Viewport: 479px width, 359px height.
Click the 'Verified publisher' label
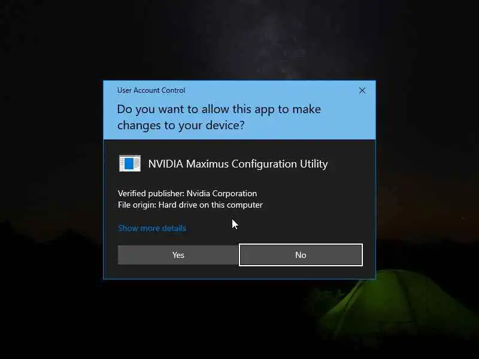151,193
